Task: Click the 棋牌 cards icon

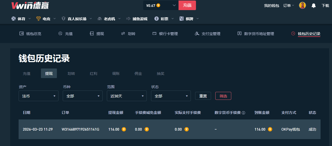Action: (182, 19)
